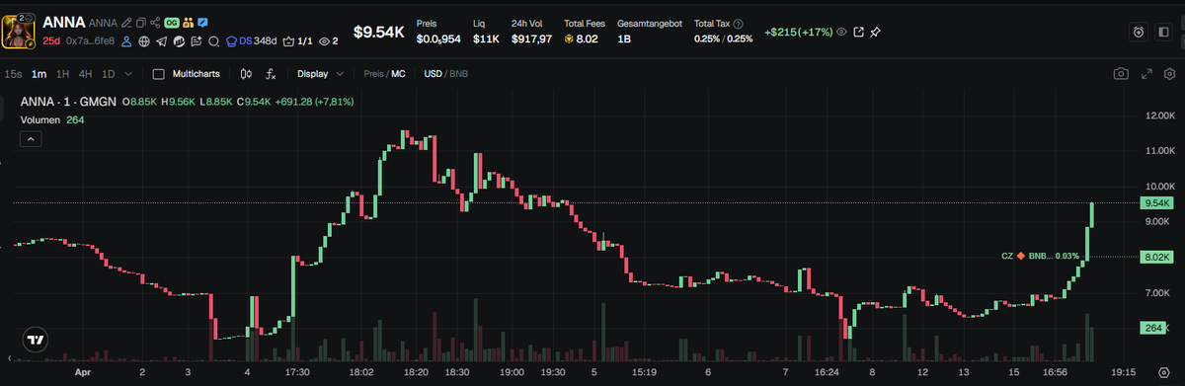Click the TradingView logo
This screenshot has width=1185, height=386.
(x=36, y=339)
